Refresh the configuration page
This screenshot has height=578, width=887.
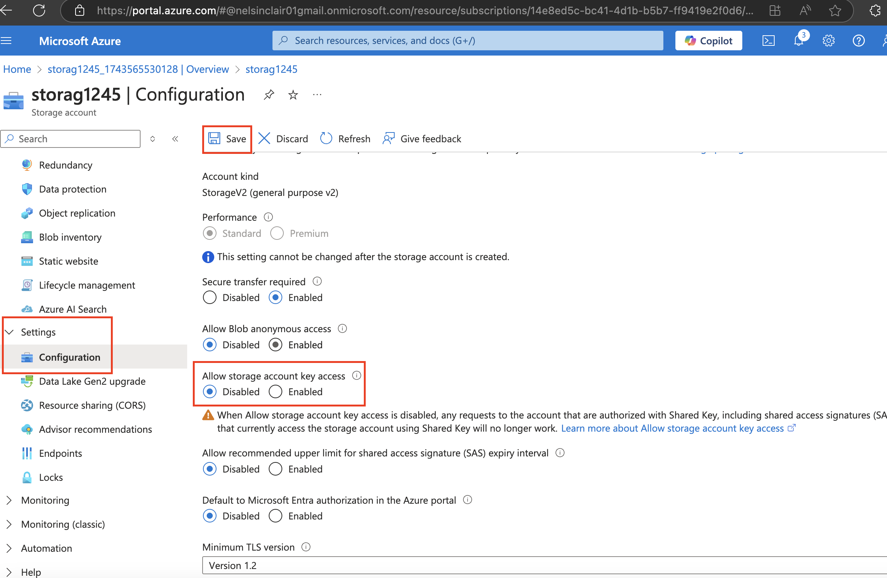345,139
